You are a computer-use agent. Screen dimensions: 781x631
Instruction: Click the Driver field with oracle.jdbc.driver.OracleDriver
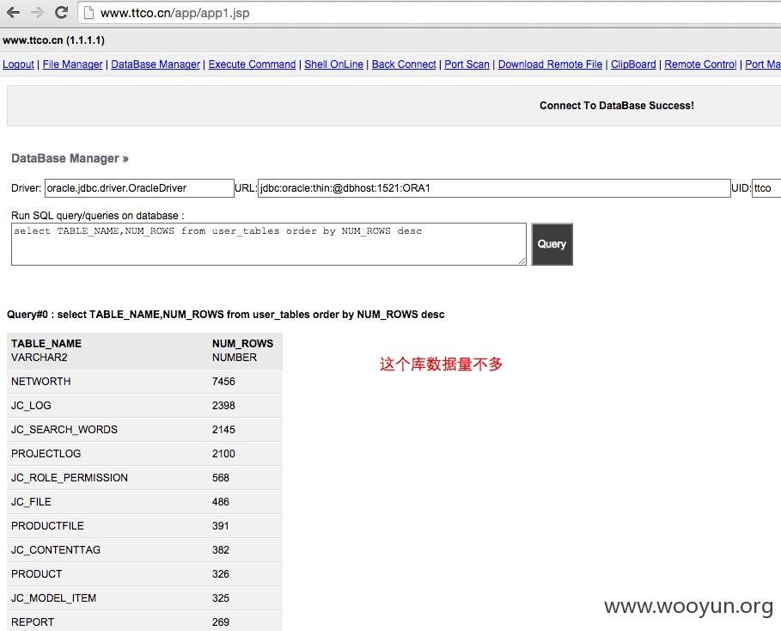click(x=139, y=188)
